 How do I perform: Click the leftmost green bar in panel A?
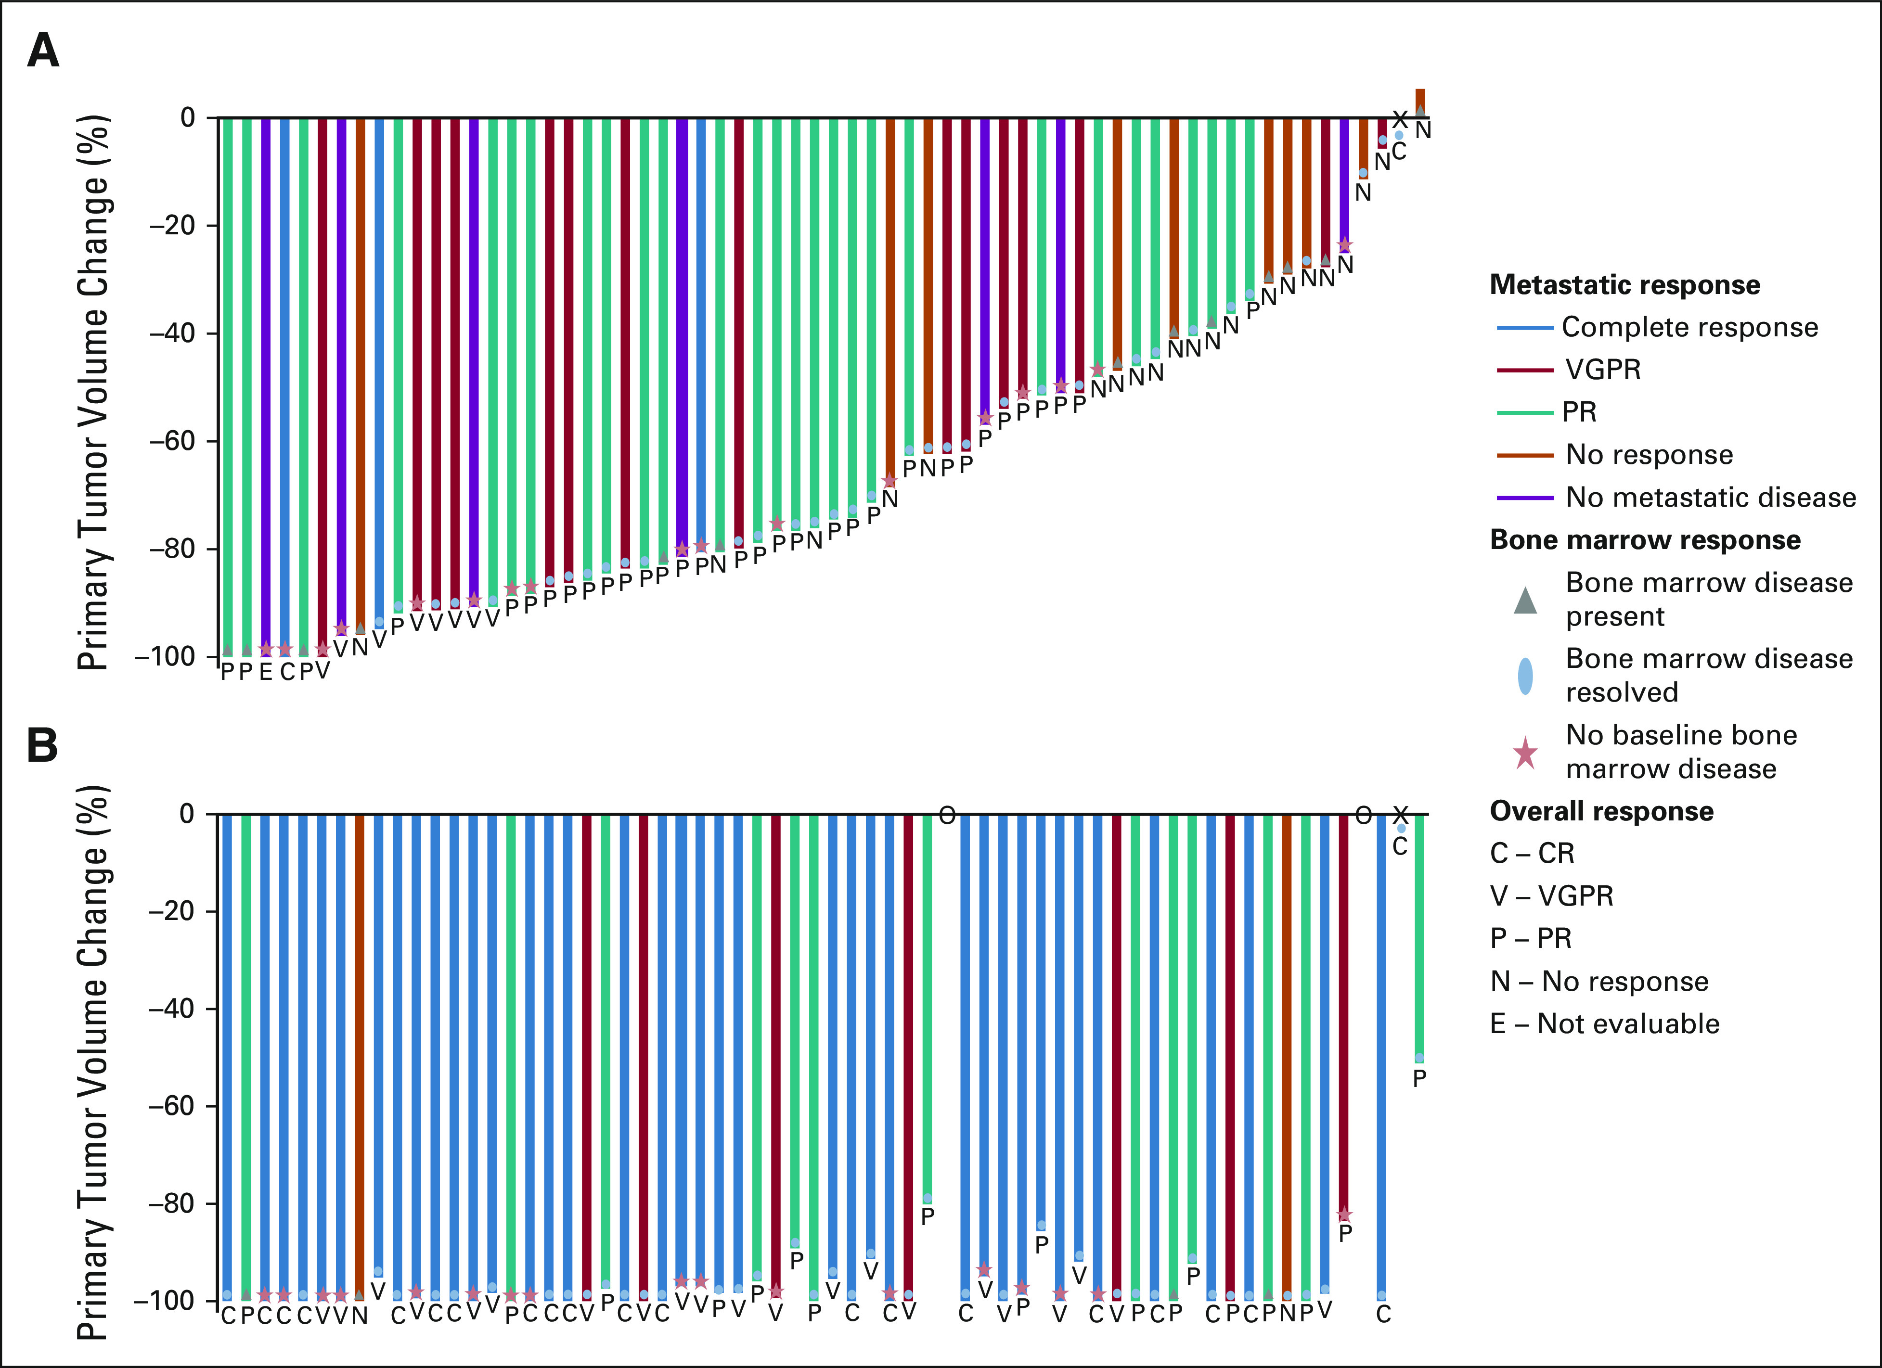click(x=227, y=387)
